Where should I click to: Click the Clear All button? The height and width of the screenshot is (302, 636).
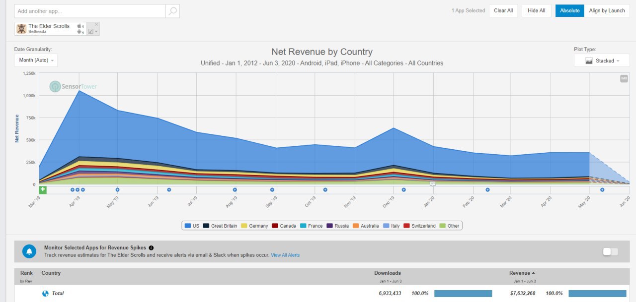[503, 10]
